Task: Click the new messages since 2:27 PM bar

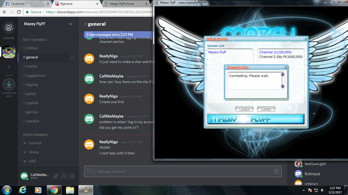Action: [118, 35]
